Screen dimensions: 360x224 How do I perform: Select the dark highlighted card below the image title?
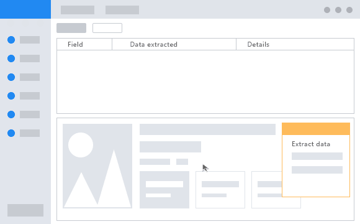164,190
